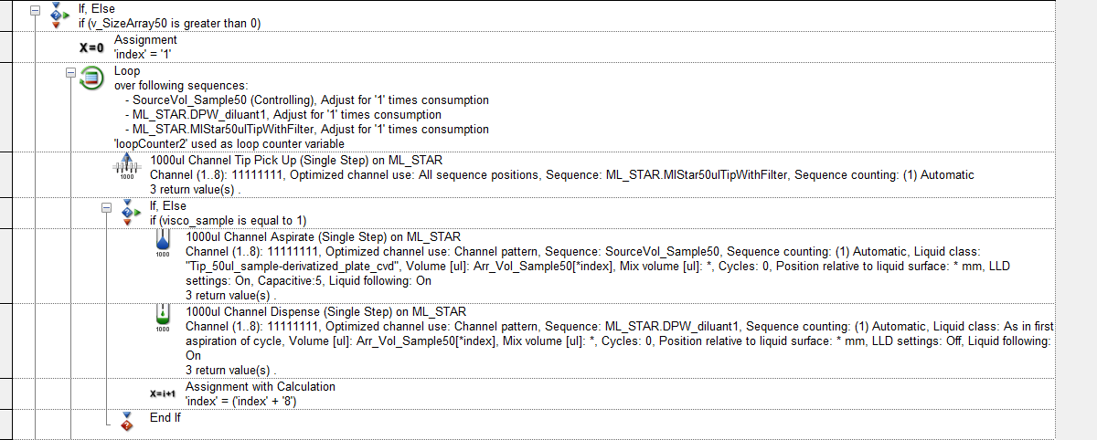The image size is (1097, 440).
Task: Collapse the visco_sample If, Else block
Action: pos(106,206)
